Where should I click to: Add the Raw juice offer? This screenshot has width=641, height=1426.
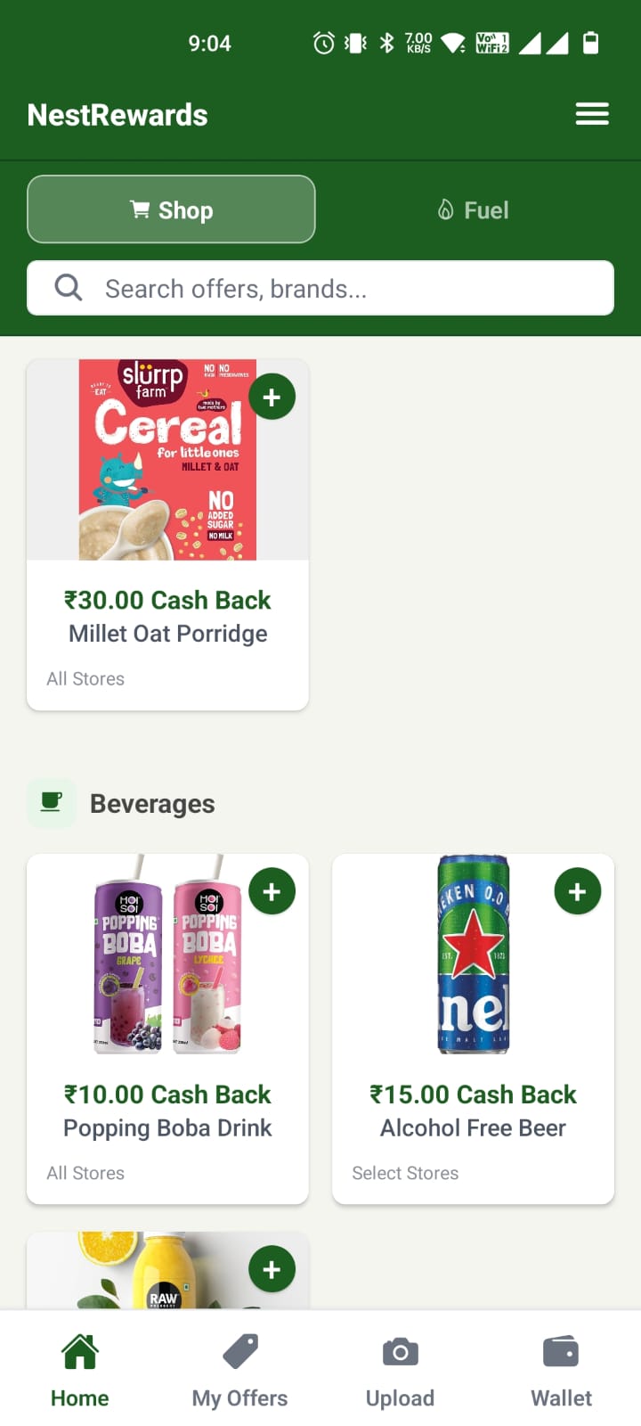point(272,1269)
